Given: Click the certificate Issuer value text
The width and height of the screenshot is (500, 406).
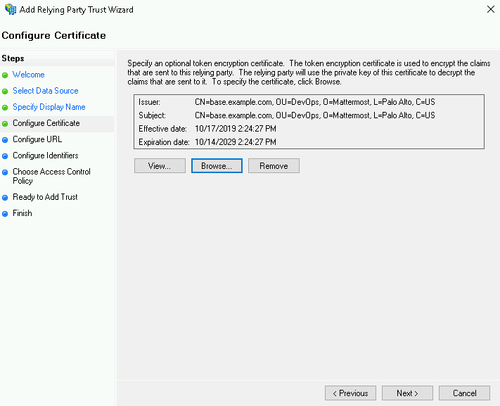Looking at the screenshot, I should pos(314,102).
